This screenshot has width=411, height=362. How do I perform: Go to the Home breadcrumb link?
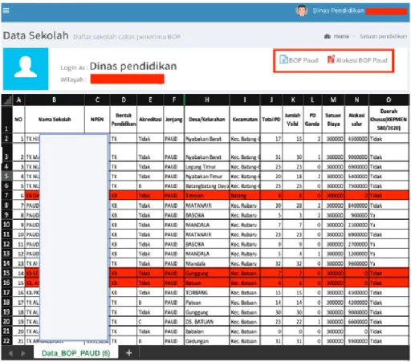tap(341, 36)
